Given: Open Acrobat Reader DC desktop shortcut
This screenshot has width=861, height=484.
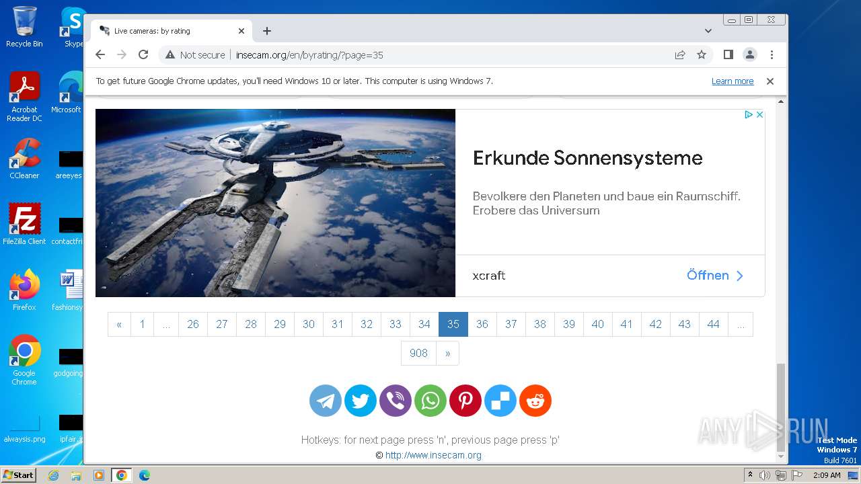Looking at the screenshot, I should [x=24, y=97].
